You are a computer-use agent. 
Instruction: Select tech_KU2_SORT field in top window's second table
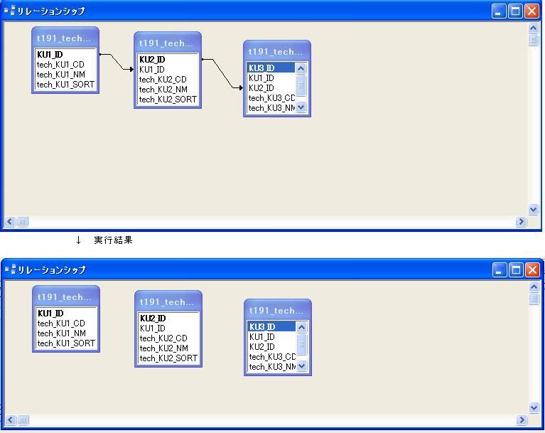(x=168, y=100)
